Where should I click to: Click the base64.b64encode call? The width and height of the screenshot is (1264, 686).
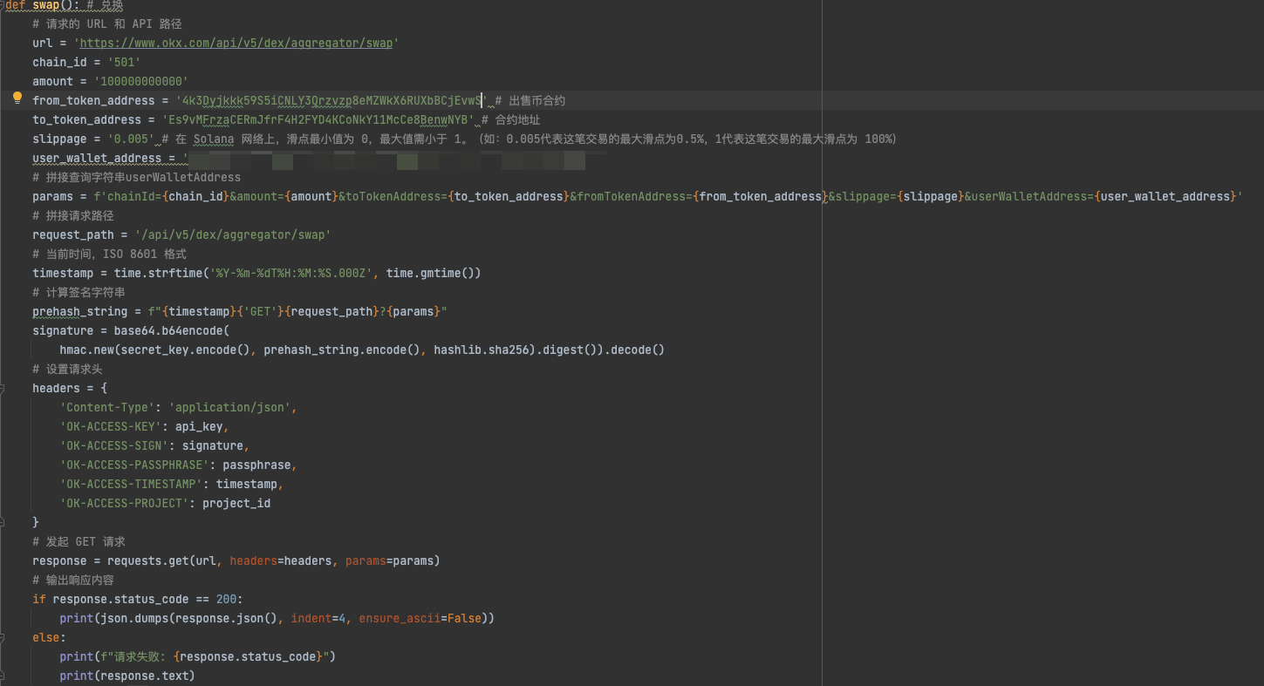(x=168, y=330)
